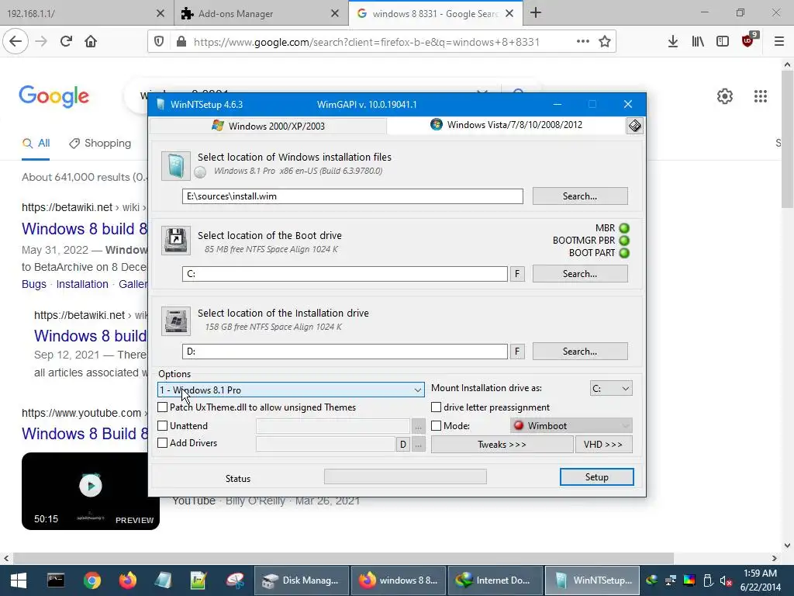This screenshot has width=794, height=596.
Task: Open Google settings gear icon
Action: tap(725, 95)
